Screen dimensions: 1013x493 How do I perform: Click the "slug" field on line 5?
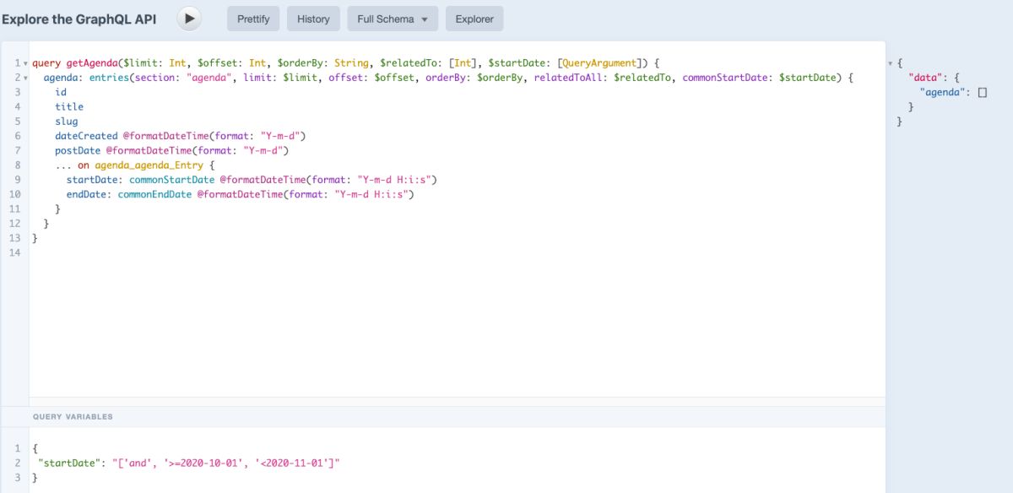(67, 121)
